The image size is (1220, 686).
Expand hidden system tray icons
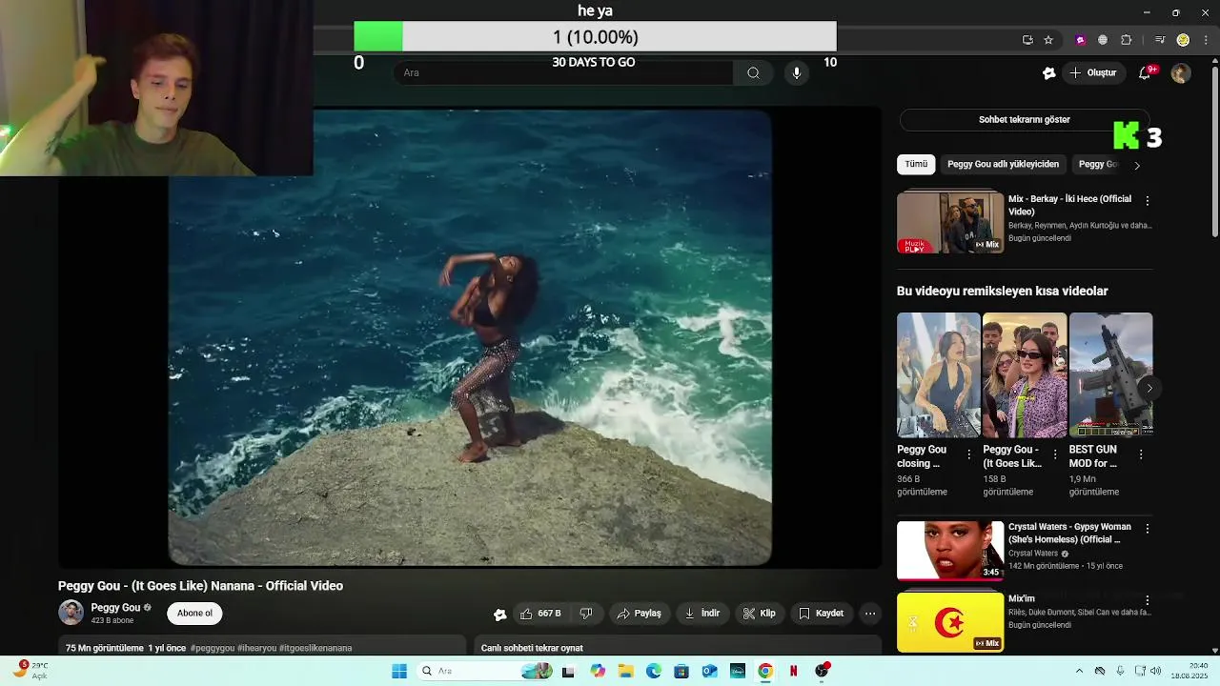pos(1079,671)
